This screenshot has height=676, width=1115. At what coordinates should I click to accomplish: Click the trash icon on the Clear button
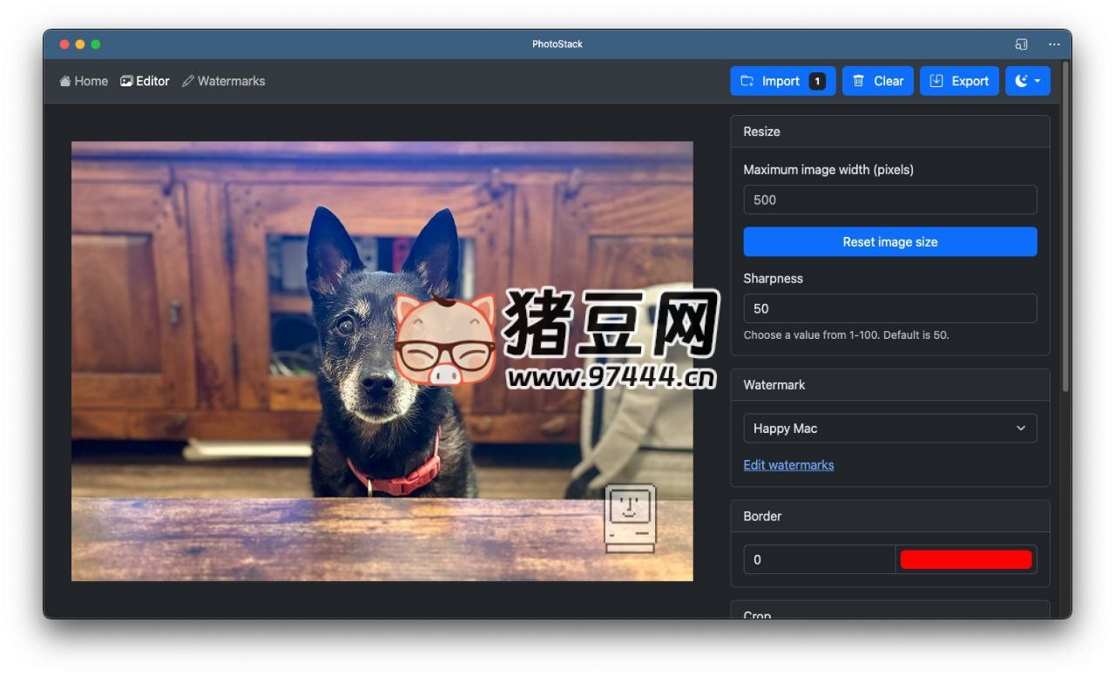[x=860, y=80]
